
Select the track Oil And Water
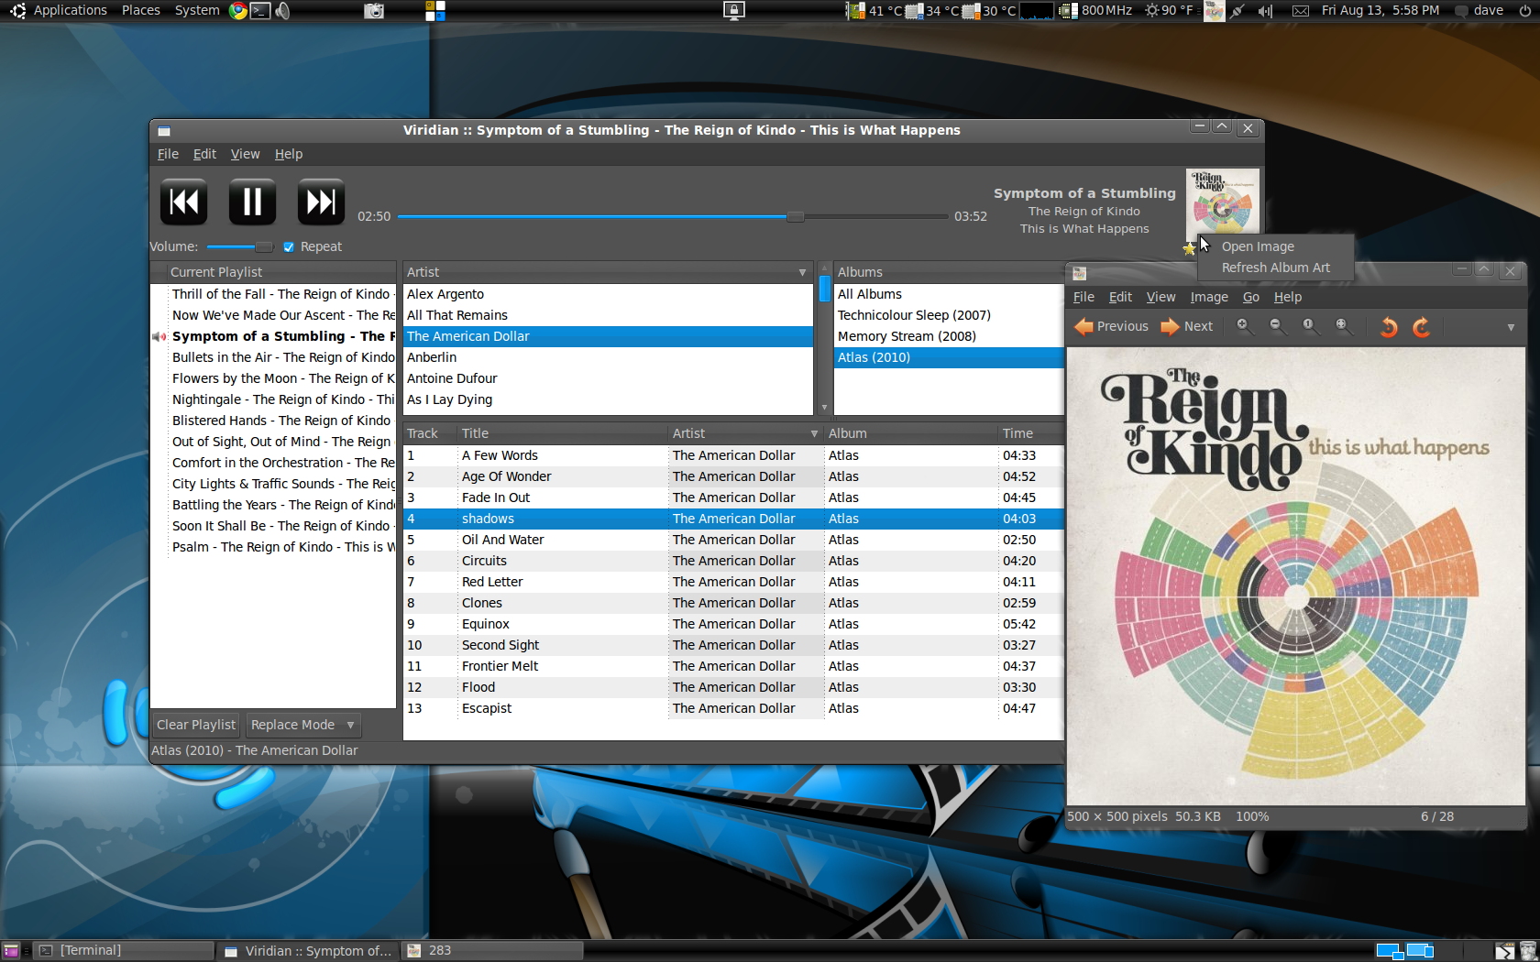[x=732, y=540]
